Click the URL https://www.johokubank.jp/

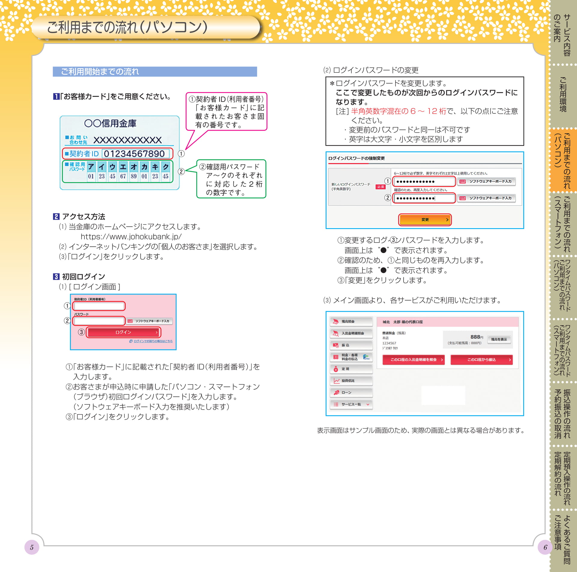click(x=131, y=237)
